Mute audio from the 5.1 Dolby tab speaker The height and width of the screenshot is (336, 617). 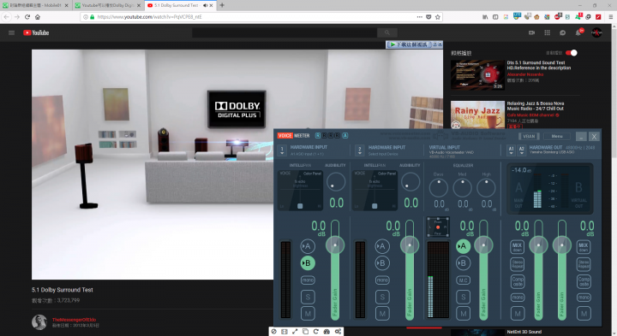pyautogui.click(x=205, y=5)
